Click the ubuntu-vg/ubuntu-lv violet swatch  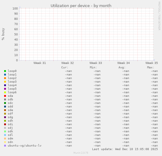pos(5,146)
